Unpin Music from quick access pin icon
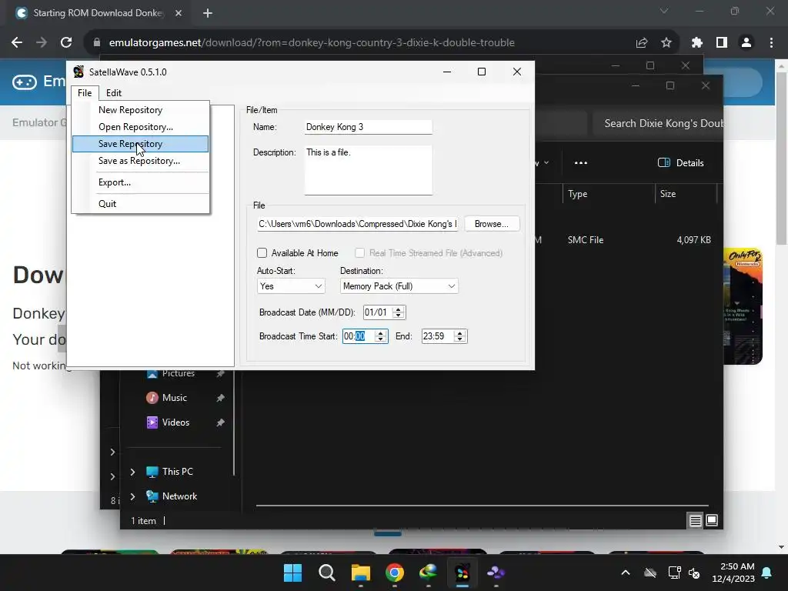Screen dimensions: 788x591 point(220,398)
